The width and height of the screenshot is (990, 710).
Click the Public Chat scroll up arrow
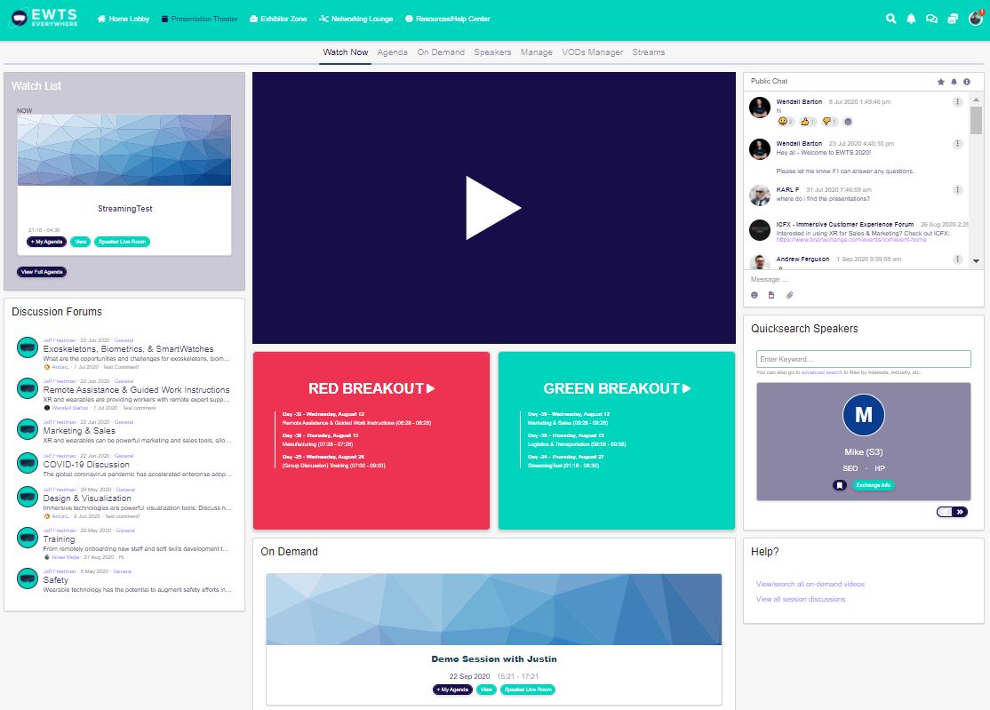click(x=976, y=100)
